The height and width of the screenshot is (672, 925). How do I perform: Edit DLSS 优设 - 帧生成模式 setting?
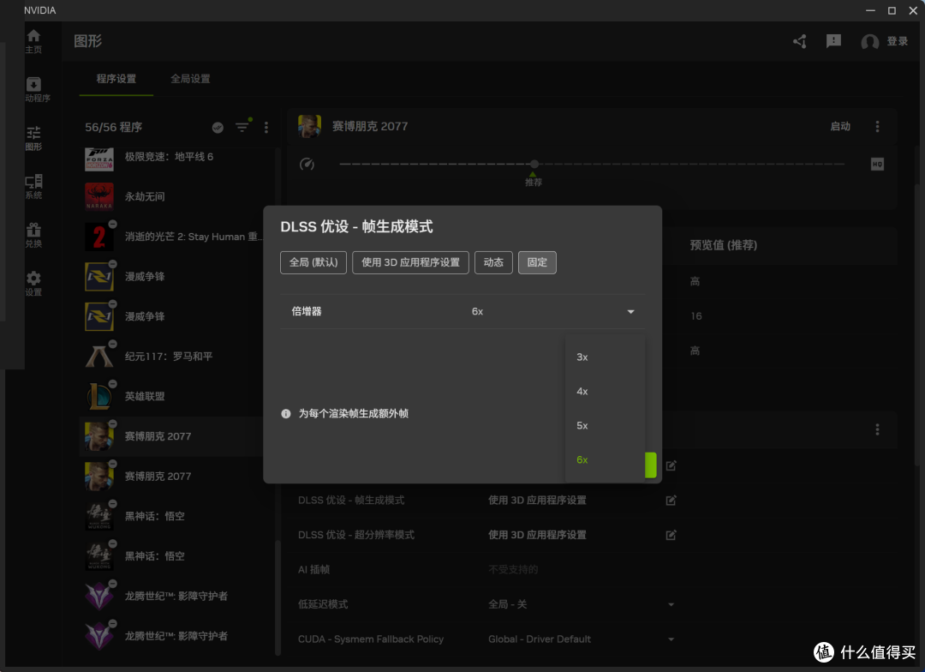[671, 501]
